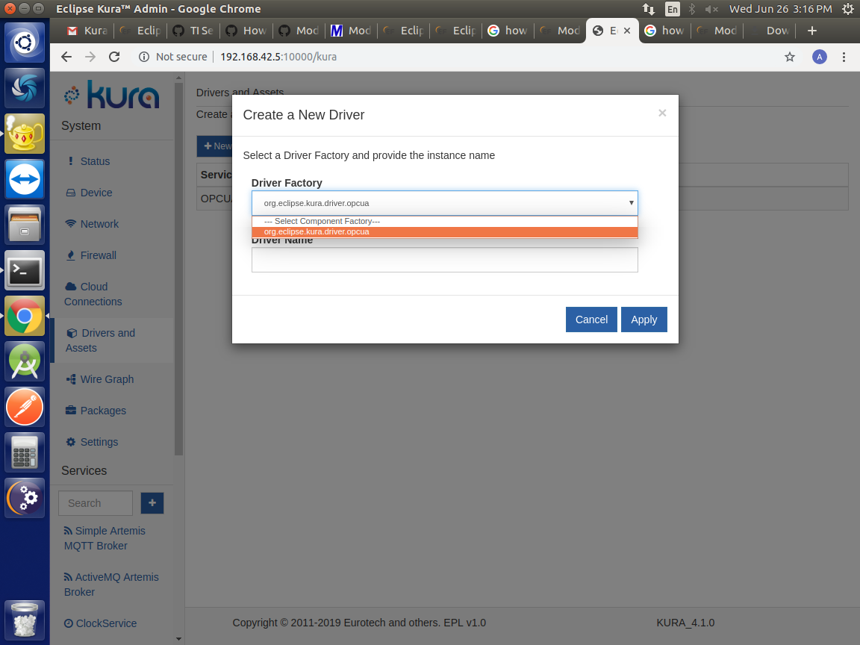
Task: Launch the teapot app in the dock
Action: 25,134
